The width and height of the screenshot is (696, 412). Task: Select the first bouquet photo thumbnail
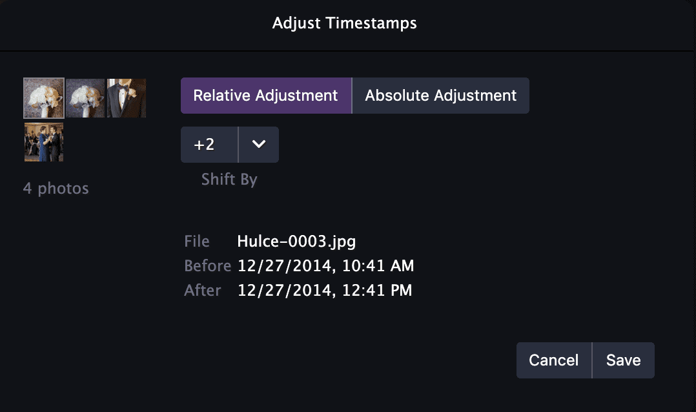point(43,98)
